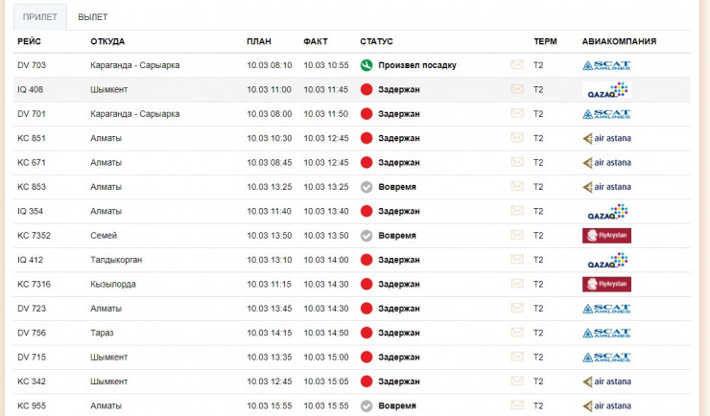The height and width of the screenshot is (416, 710).
Task: Click the СТАТУС column header
Action: (376, 41)
